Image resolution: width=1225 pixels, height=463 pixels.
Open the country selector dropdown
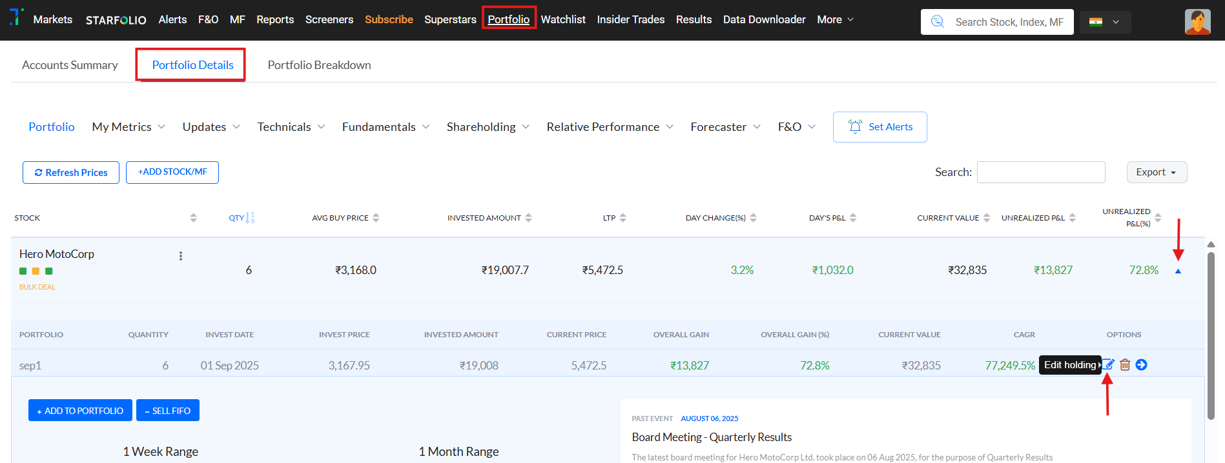(1105, 22)
